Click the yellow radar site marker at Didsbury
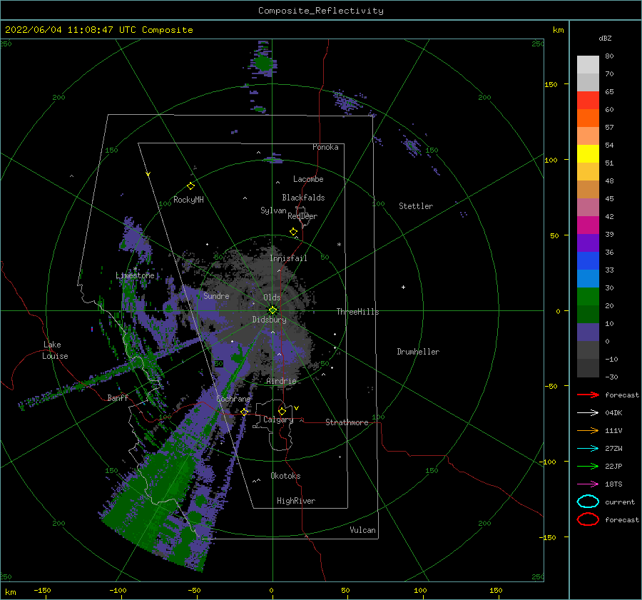The height and width of the screenshot is (600, 642). (x=272, y=310)
